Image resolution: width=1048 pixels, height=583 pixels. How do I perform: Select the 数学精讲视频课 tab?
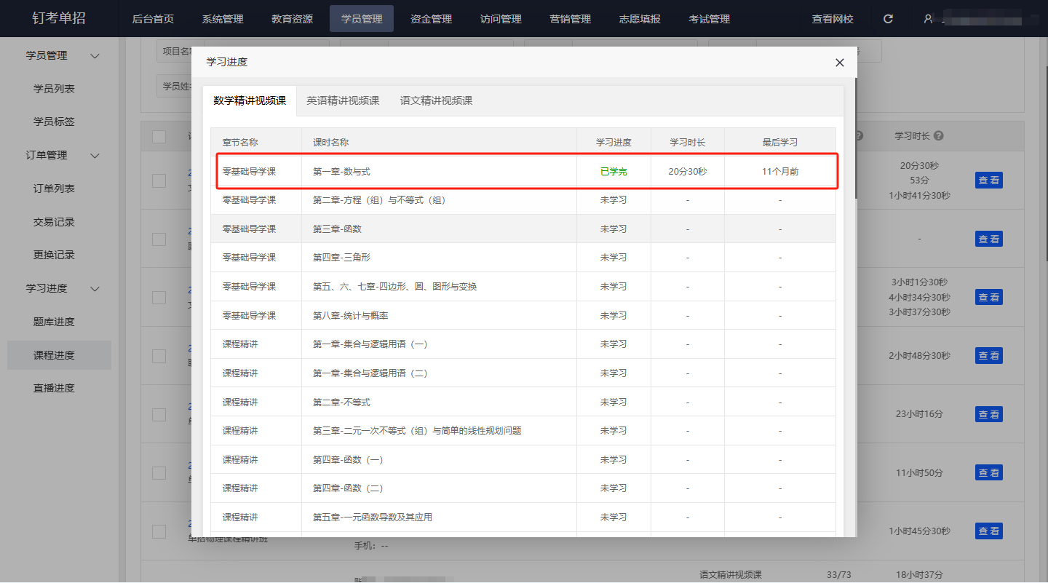[x=250, y=100]
